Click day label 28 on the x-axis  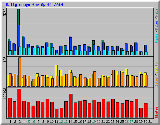click(136, 122)
